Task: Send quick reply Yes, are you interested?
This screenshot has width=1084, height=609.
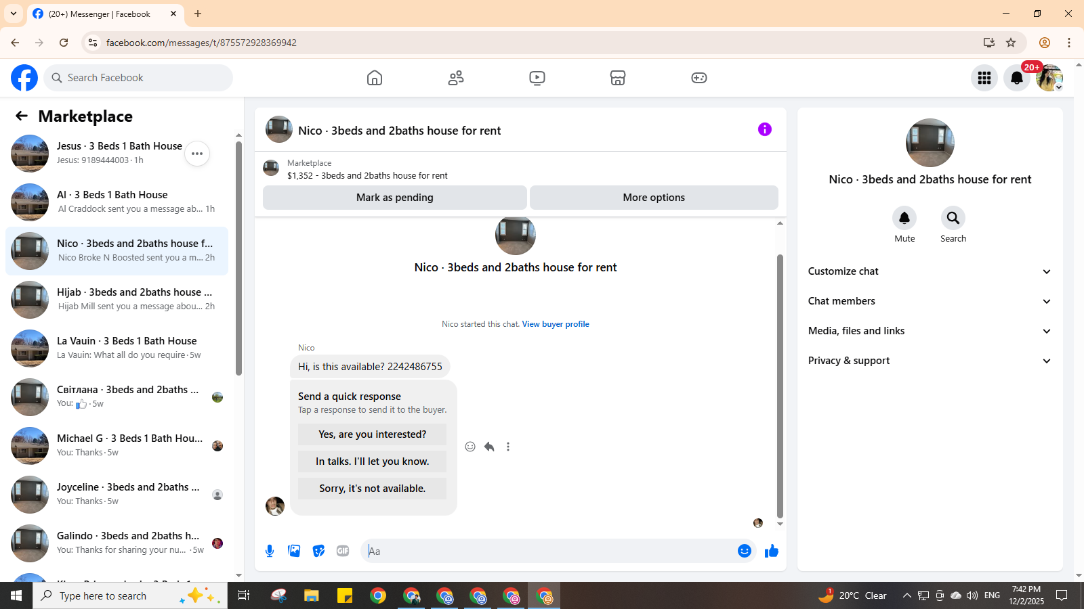Action: [372, 434]
